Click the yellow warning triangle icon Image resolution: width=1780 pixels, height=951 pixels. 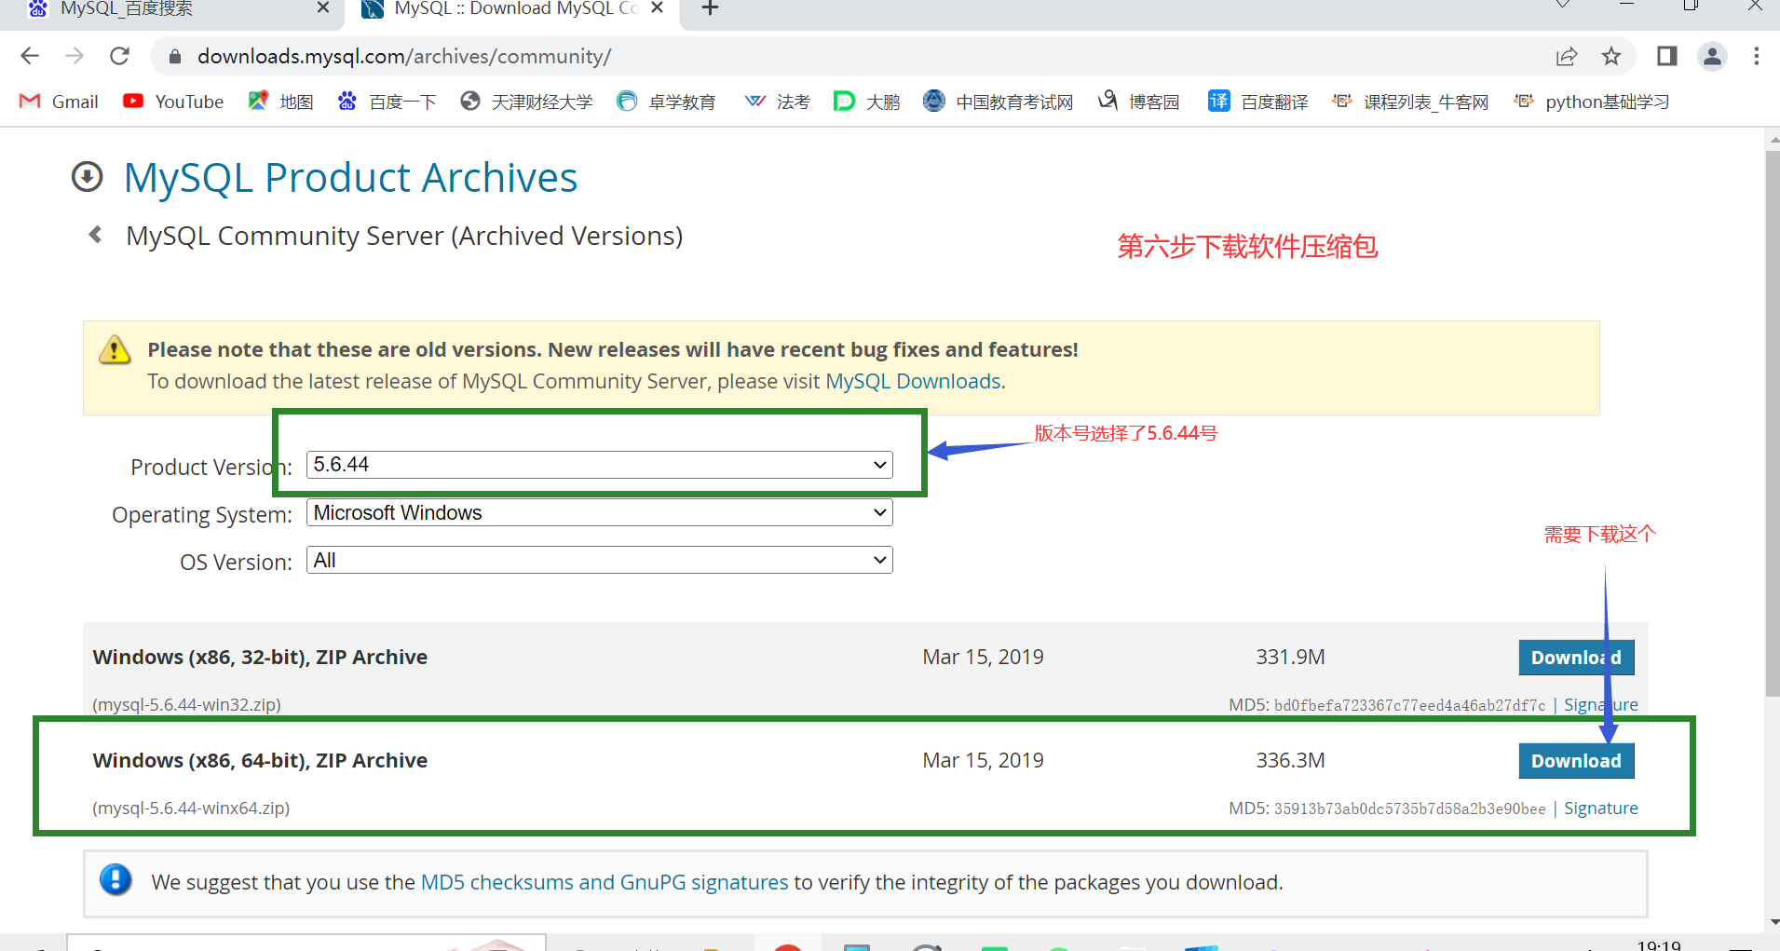115,350
